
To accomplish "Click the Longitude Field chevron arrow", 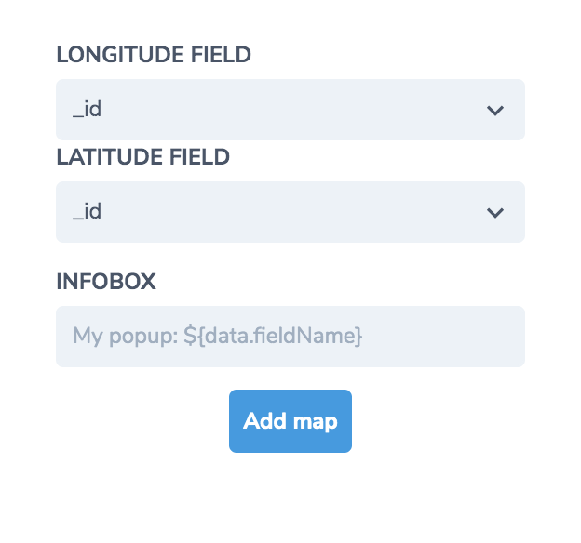I will coord(495,111).
